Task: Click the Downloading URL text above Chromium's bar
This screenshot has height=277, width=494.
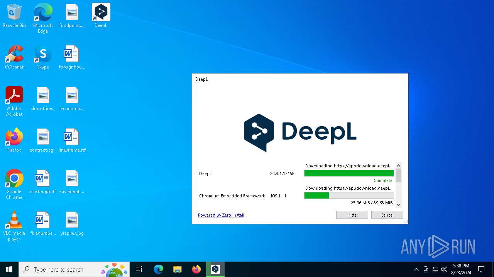Action: (x=349, y=188)
